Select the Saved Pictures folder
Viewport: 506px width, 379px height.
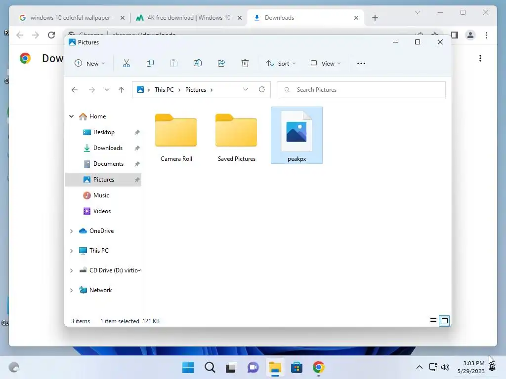click(236, 136)
